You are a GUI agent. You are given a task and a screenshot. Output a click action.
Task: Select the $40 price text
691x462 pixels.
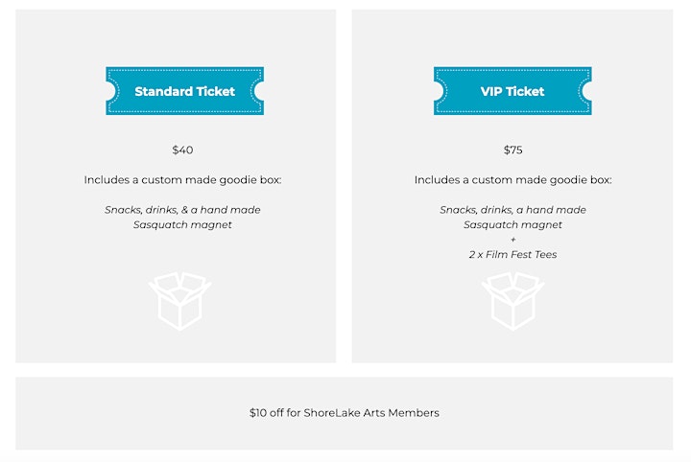coord(182,150)
